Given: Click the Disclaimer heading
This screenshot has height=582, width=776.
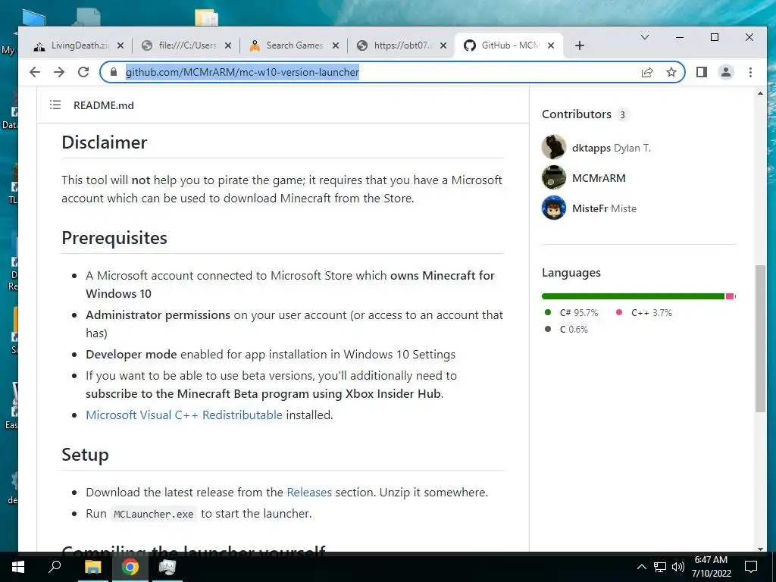Looking at the screenshot, I should [x=105, y=142].
